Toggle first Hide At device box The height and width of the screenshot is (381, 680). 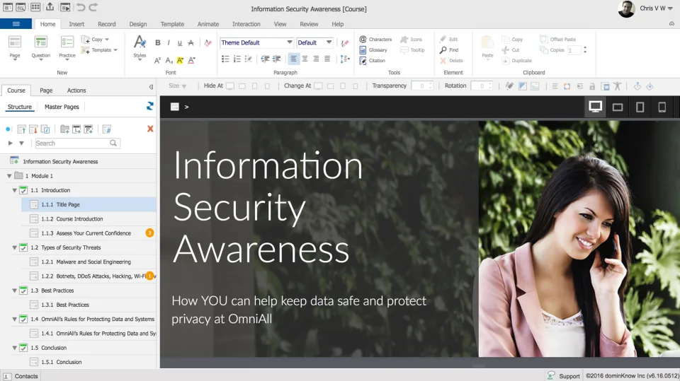pyautogui.click(x=230, y=86)
